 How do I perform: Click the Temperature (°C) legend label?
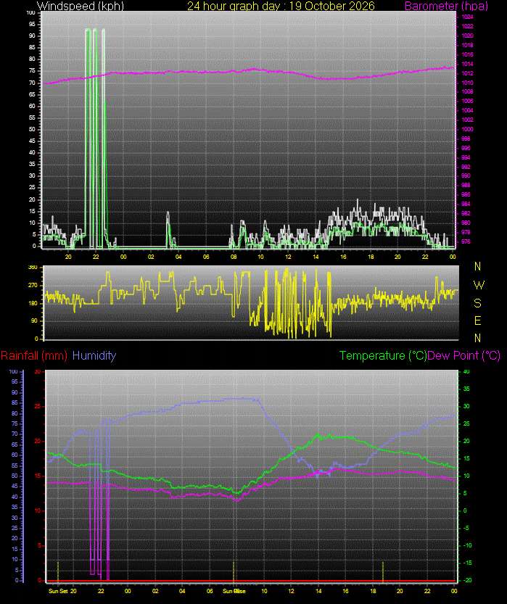point(383,355)
